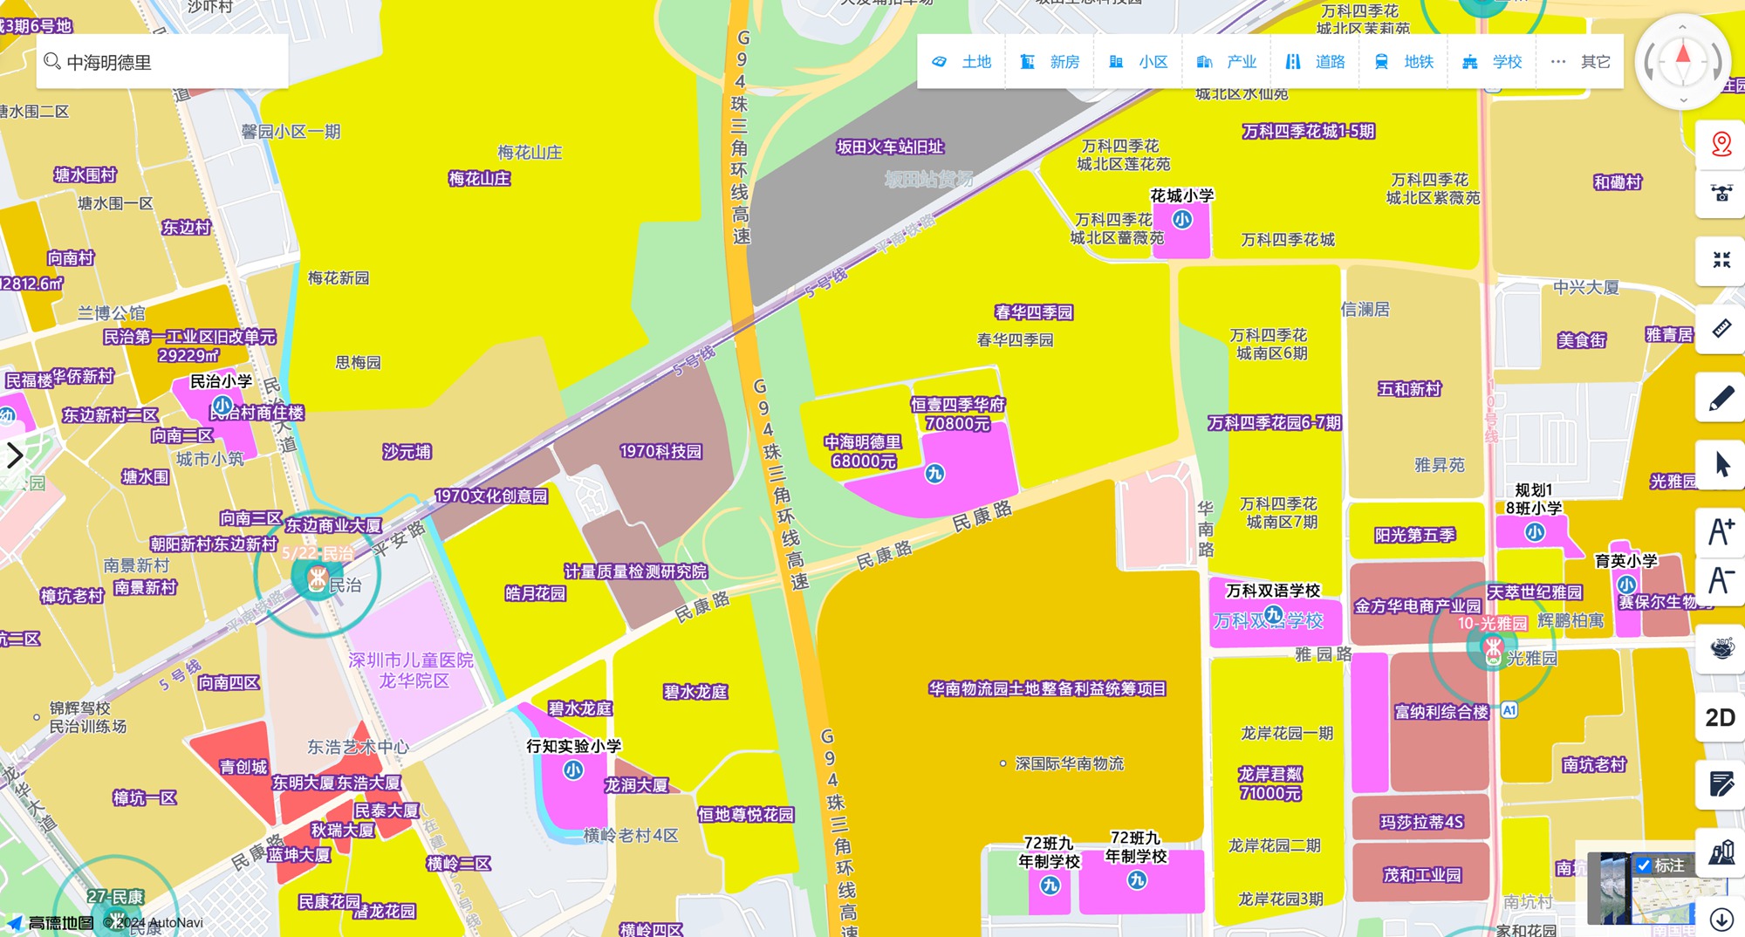Select the ruler measuring tool
Screen dimensions: 1745x937
click(x=1721, y=329)
